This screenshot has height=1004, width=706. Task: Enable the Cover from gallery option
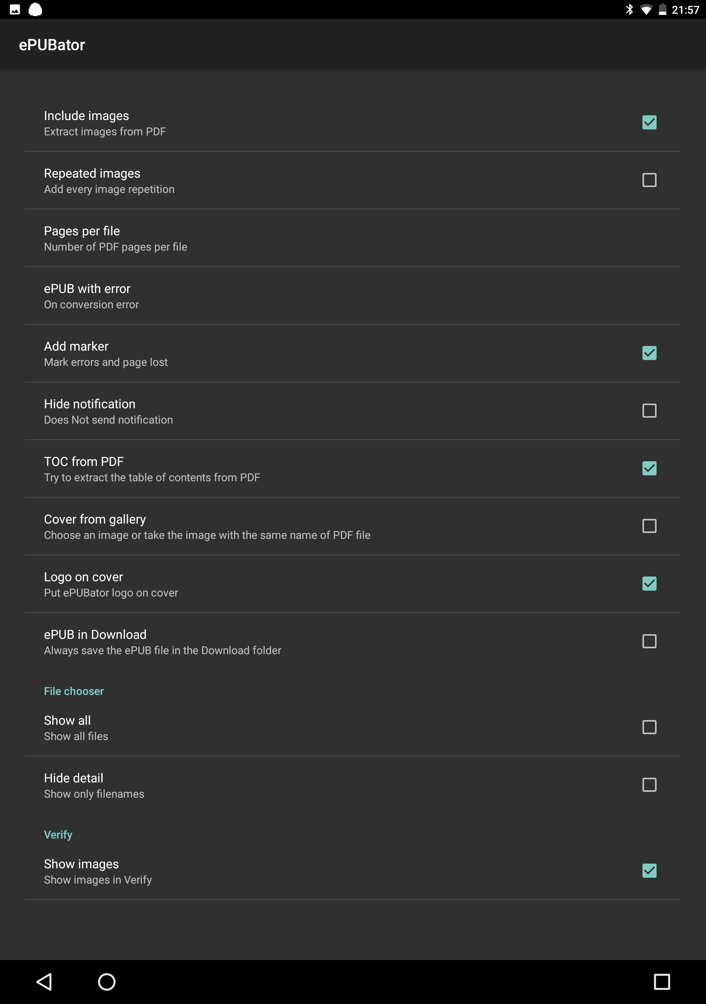coord(649,526)
